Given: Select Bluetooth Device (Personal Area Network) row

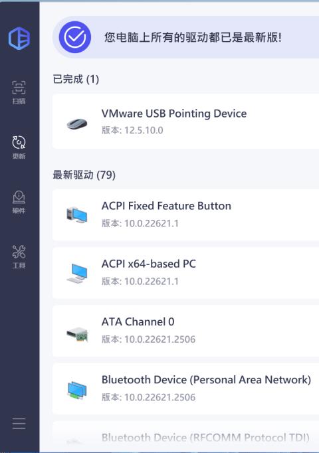Looking at the screenshot, I should (x=185, y=389).
